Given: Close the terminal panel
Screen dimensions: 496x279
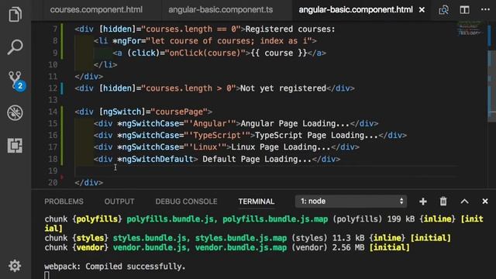Looking at the screenshot, I should 485,201.
